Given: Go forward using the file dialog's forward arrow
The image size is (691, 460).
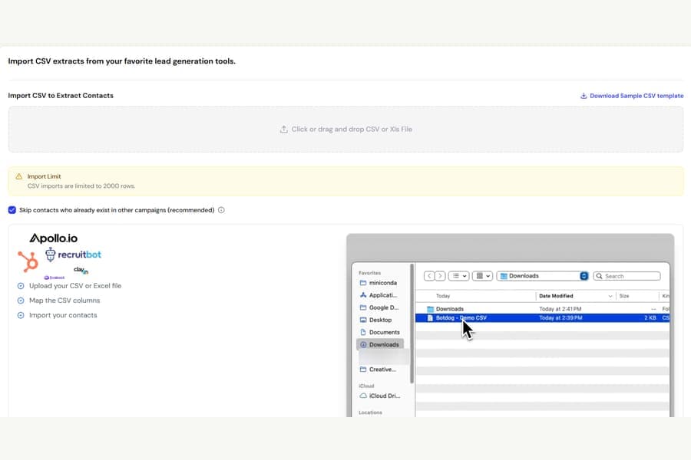Looking at the screenshot, I should 440,276.
